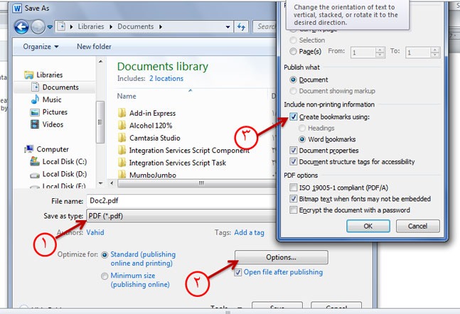This screenshot has height=314, width=460.
Task: Select Minimum size publishing online option
Action: 105,276
